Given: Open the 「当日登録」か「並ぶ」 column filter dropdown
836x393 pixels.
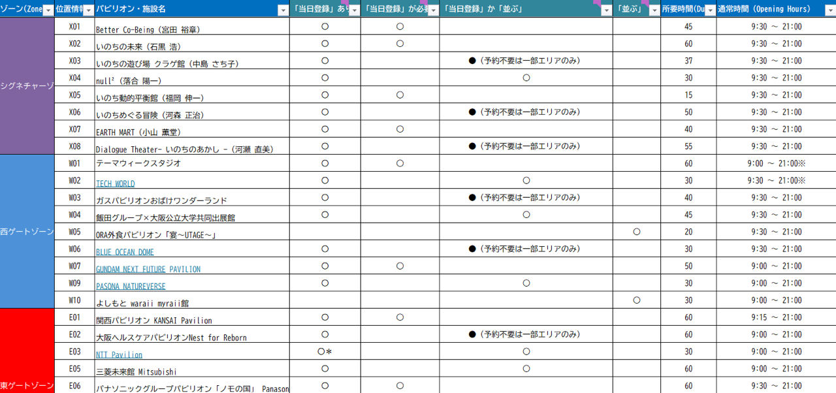Looking at the screenshot, I should click(607, 10).
